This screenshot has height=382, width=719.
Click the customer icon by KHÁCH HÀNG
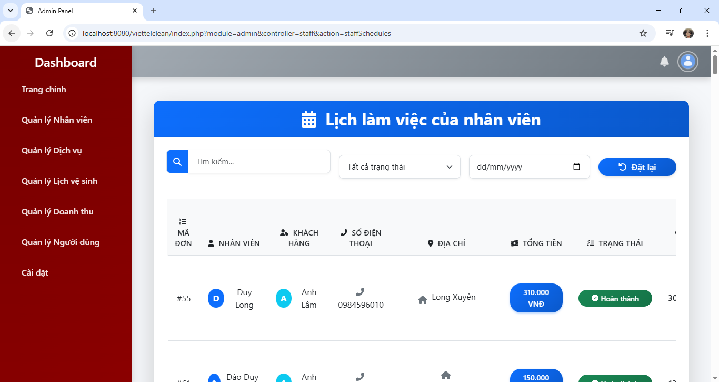284,233
